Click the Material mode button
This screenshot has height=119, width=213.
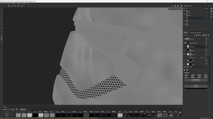coord(196,80)
